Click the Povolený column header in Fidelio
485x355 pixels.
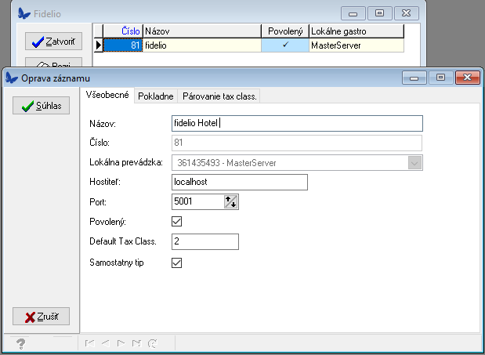coord(285,31)
